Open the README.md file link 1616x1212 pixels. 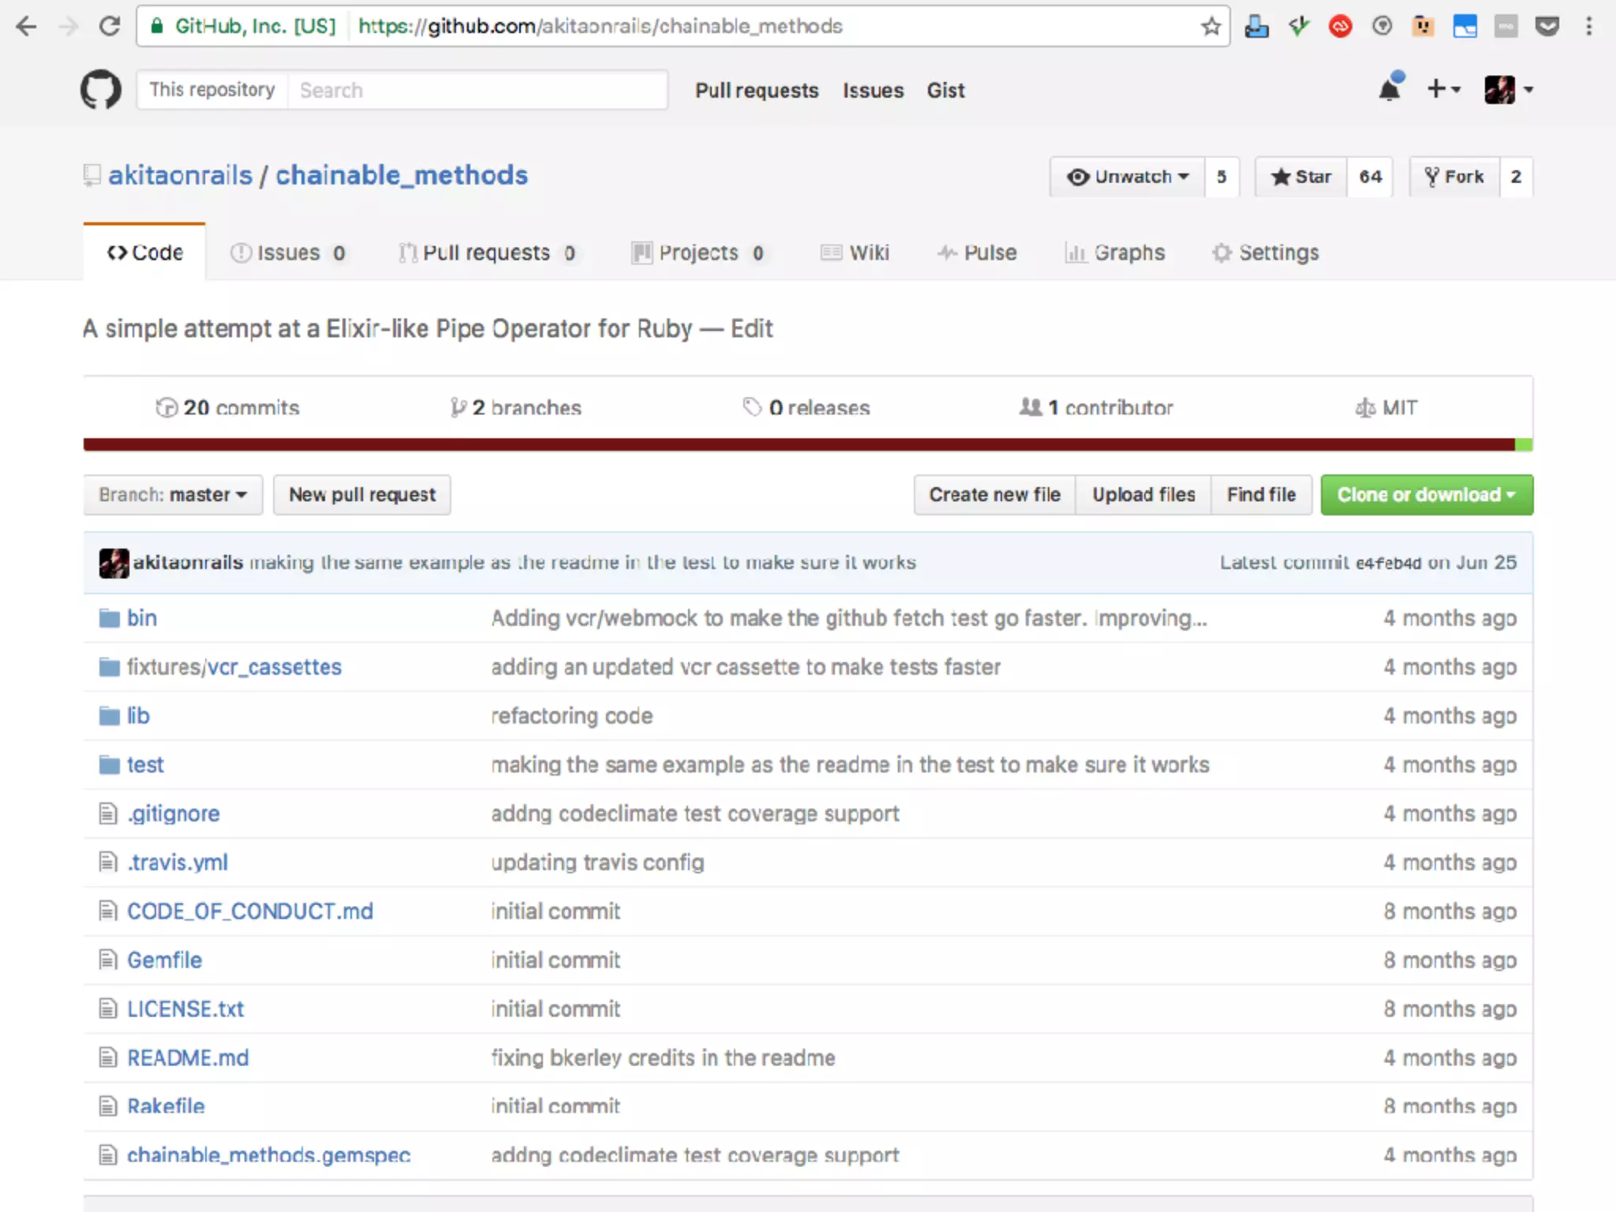click(x=188, y=1058)
